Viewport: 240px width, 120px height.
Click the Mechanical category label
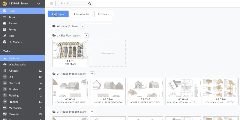click(16, 108)
